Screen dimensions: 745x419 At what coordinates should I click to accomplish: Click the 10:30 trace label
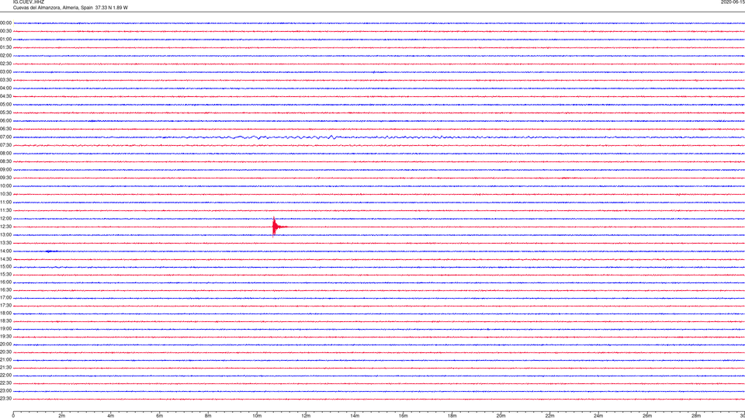coord(5,194)
